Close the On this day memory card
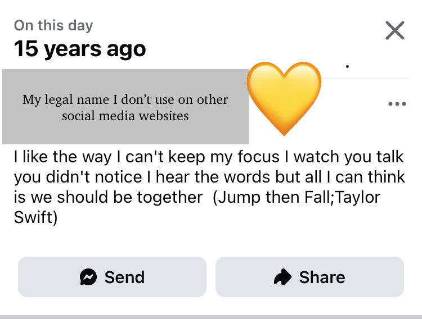Viewport: 422px width, 319px height. 395,30
